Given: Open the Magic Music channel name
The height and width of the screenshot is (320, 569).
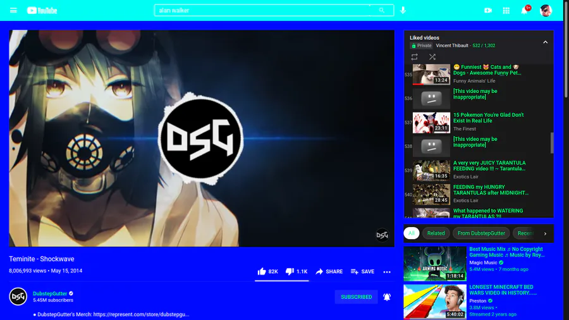Looking at the screenshot, I should point(483,262).
